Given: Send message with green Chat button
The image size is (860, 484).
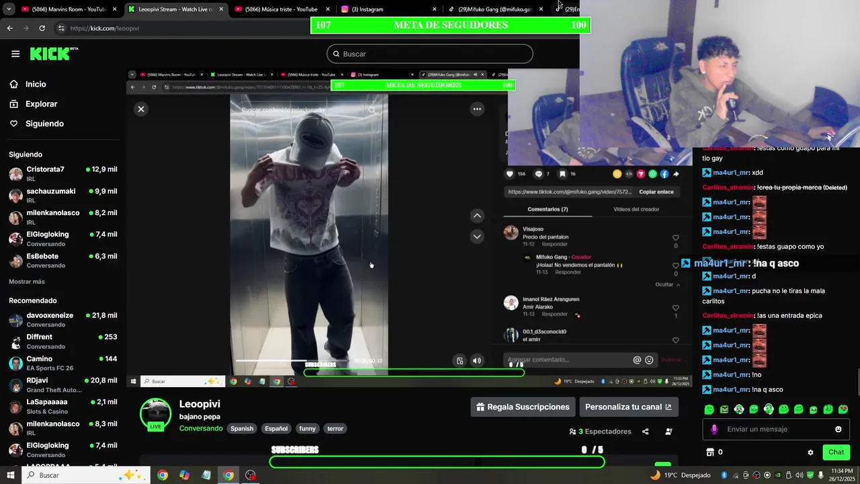Looking at the screenshot, I should point(836,452).
